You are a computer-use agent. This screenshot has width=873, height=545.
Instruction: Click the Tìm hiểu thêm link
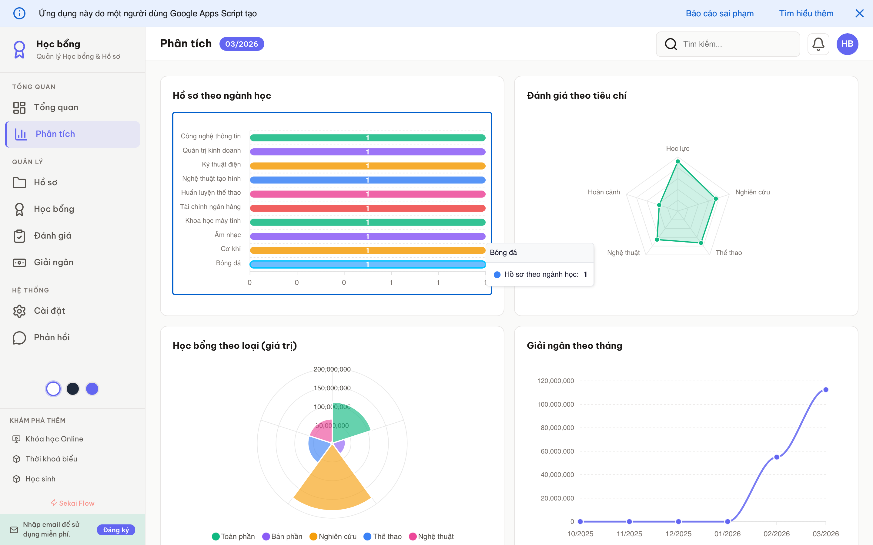tap(806, 13)
